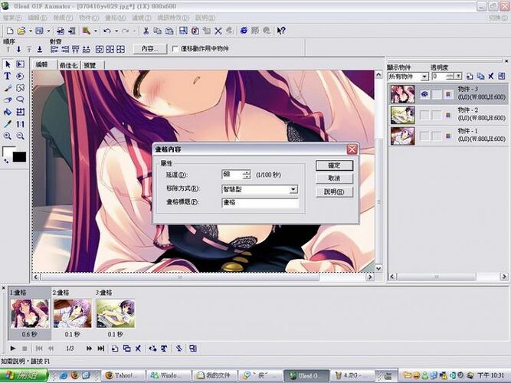Click the Open file folder icon
This screenshot has width=511, height=383.
pos(21,31)
